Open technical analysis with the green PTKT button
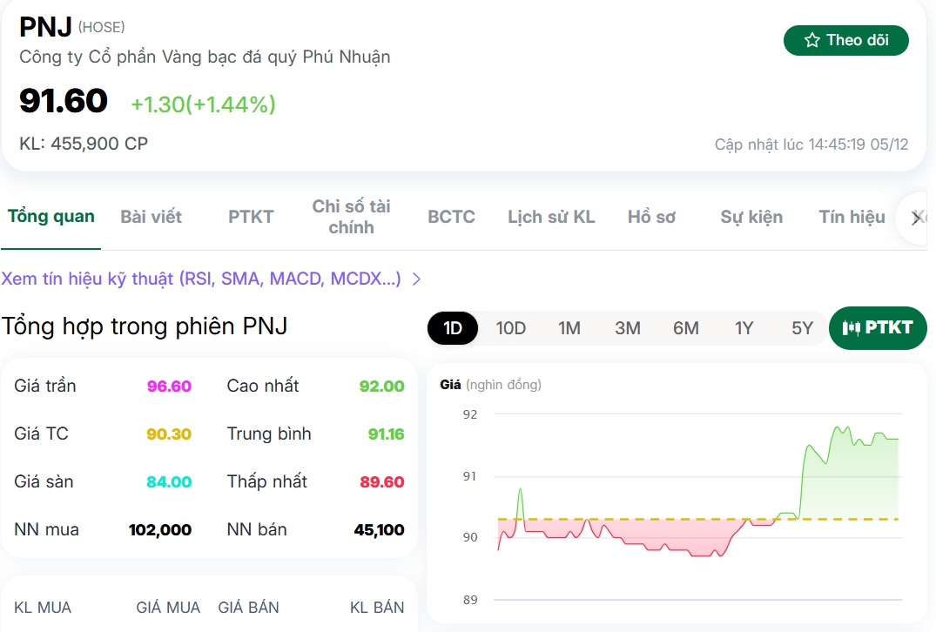The image size is (936, 632). (x=878, y=328)
